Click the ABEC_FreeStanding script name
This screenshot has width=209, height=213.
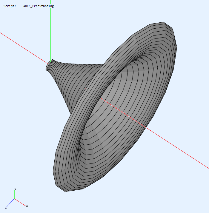click(39, 6)
